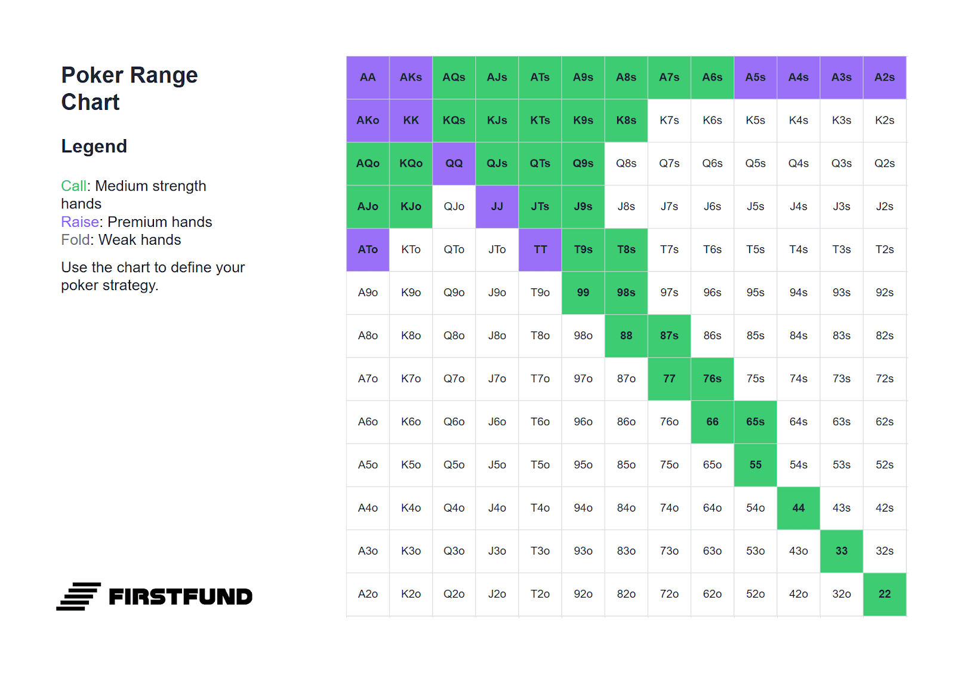Select the AA pocket pair cell
Screen dimensions: 955x674
click(368, 78)
